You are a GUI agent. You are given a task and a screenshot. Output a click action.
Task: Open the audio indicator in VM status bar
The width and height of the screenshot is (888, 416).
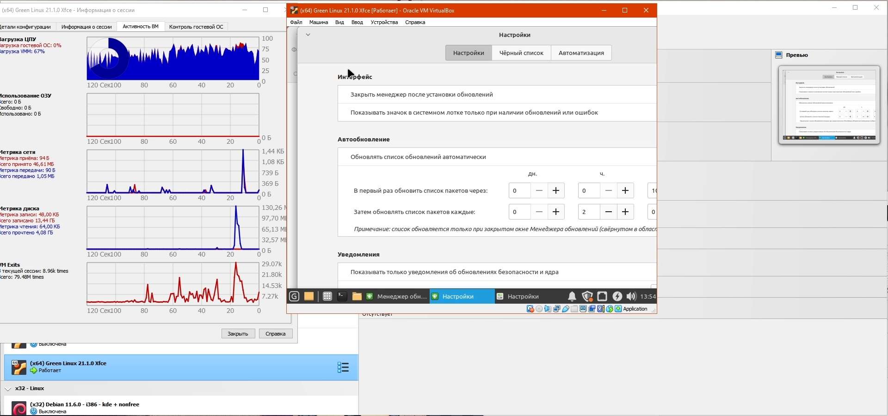[548, 309]
